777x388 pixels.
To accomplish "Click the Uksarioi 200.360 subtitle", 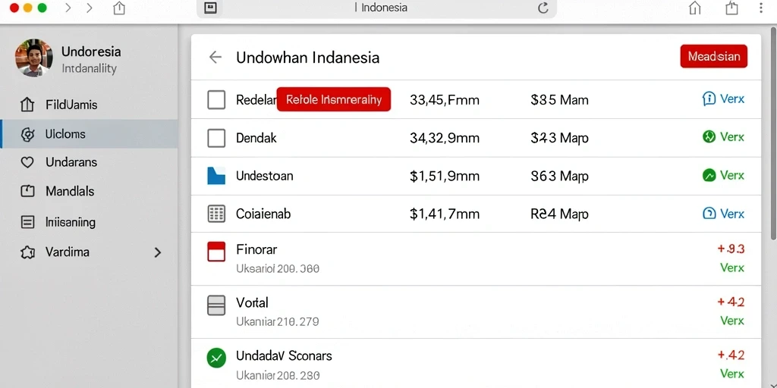I will pos(278,269).
